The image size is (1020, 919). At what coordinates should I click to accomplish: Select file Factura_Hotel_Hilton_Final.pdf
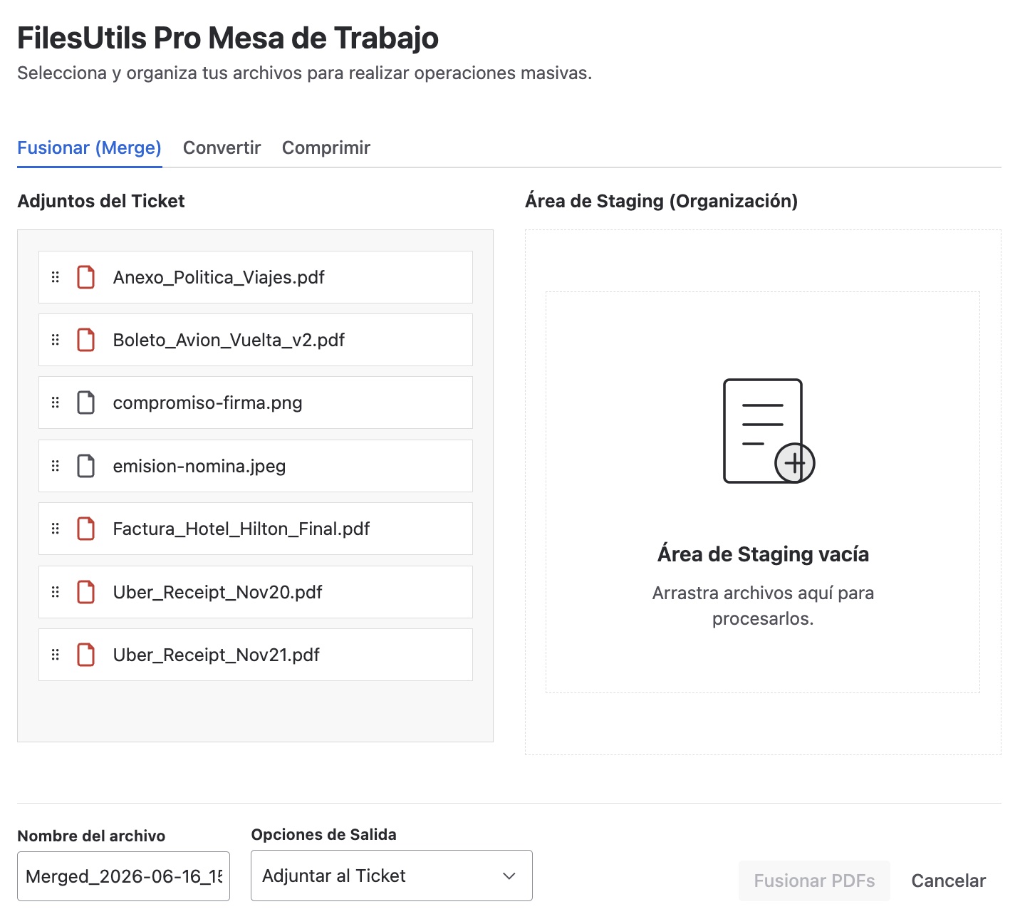click(x=256, y=529)
